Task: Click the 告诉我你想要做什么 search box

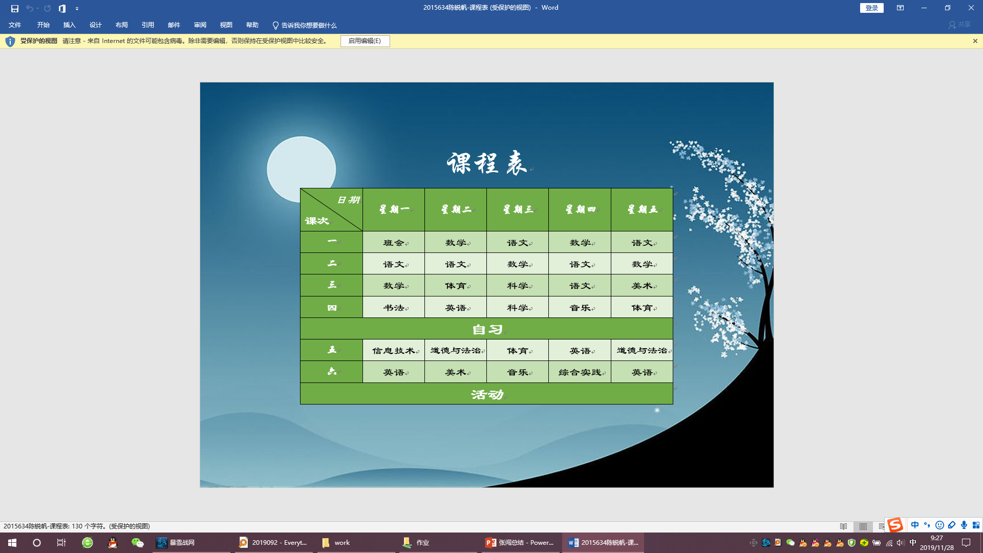Action: [x=305, y=25]
